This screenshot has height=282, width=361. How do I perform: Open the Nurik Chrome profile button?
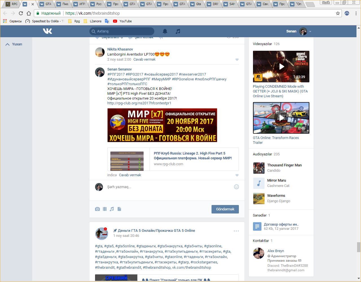pos(326,3)
